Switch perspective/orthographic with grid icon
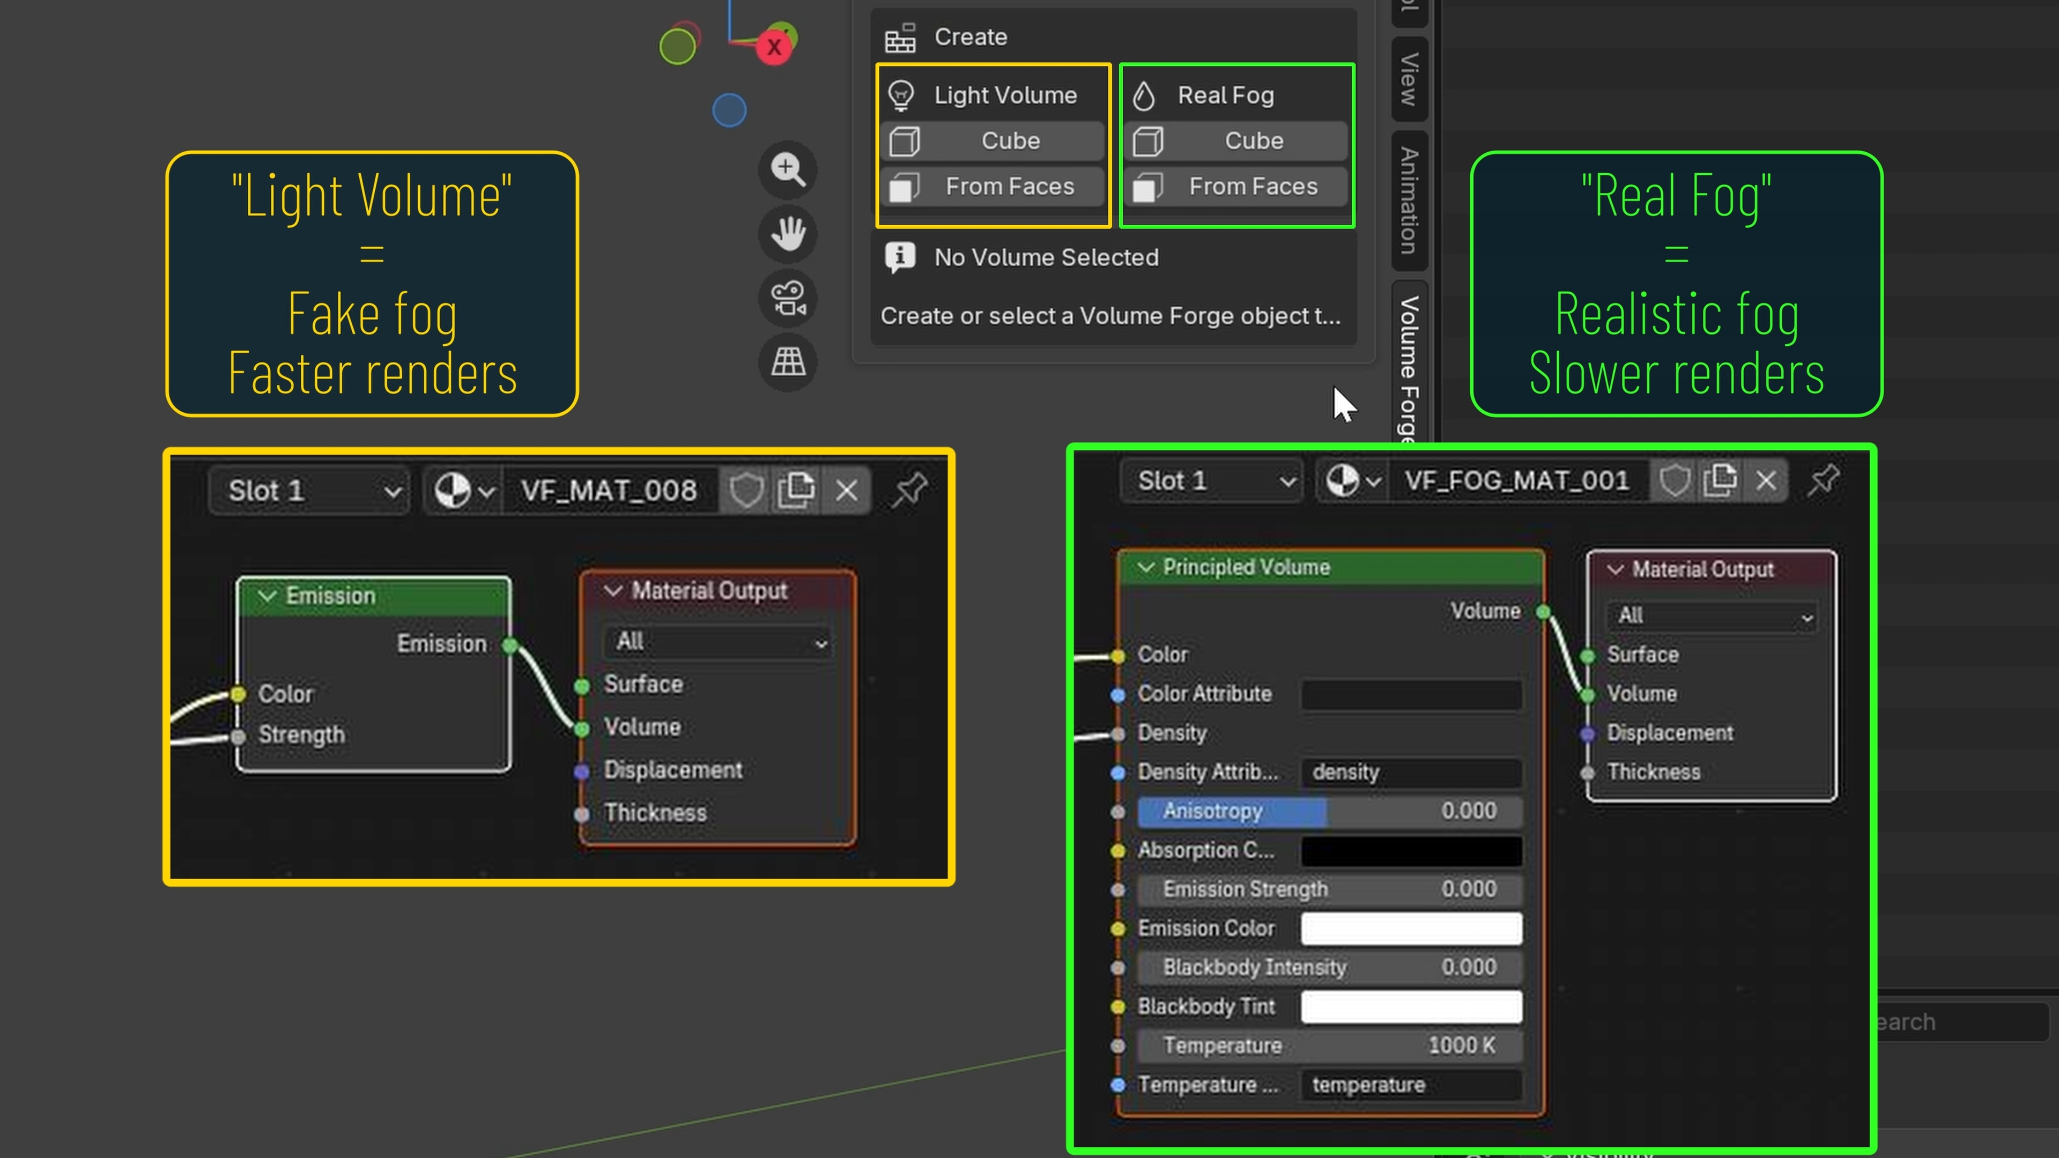This screenshot has width=2059, height=1158. click(787, 362)
